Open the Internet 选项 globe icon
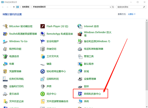 (x=80, y=26)
